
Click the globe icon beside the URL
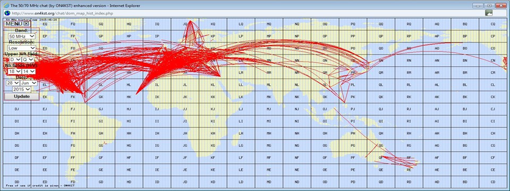[x=7, y=13]
